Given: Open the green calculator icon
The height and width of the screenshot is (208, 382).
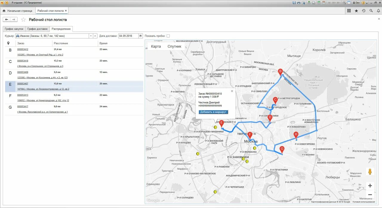Looking at the screenshot, I should 319,3.
